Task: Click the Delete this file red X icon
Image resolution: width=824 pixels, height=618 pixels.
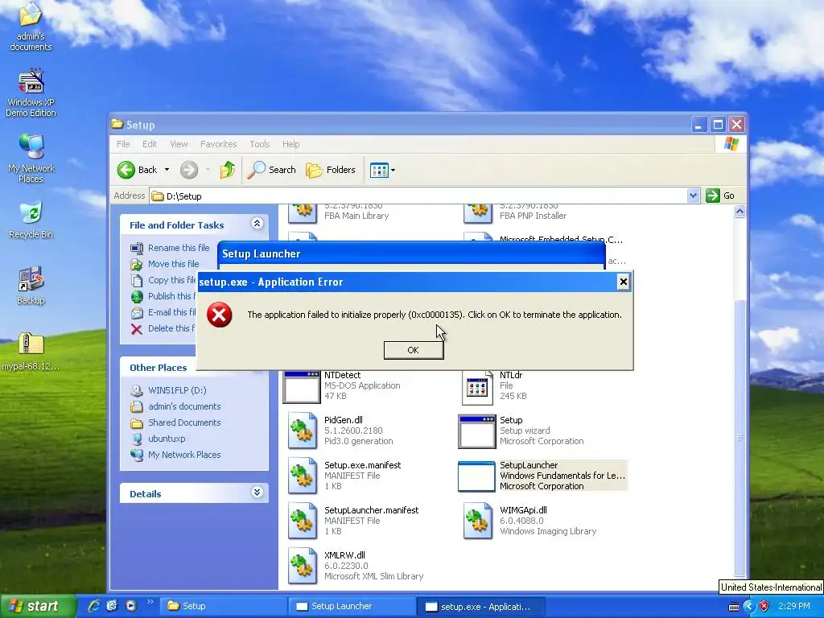Action: (x=137, y=329)
